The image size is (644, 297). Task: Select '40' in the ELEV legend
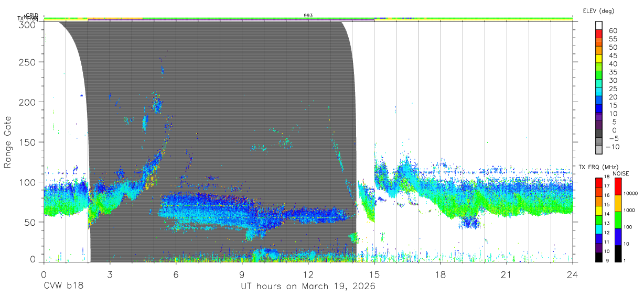(x=613, y=63)
